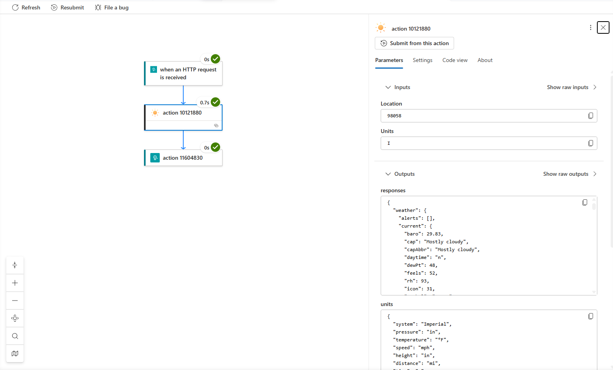Click the collapse/expand graph icon in canvas controls
Viewport: 613px width, 370px height.
[x=15, y=265]
